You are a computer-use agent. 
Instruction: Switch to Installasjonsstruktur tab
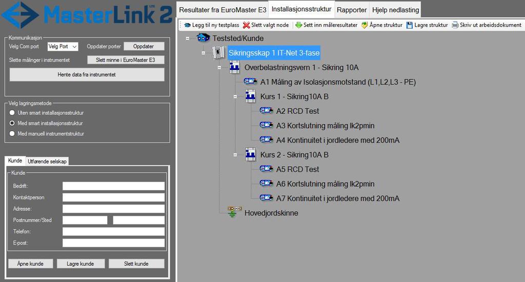click(x=301, y=9)
